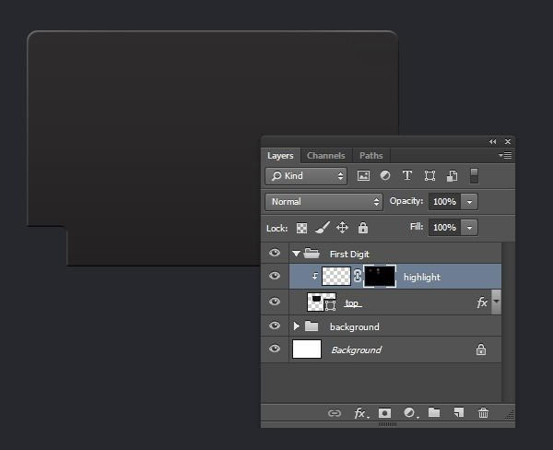Switch to the Paths tab
Viewport: 553px width, 450px height.
click(x=371, y=156)
